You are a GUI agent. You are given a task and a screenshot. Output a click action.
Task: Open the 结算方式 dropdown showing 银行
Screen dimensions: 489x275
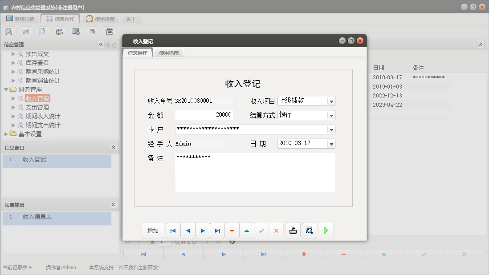(331, 115)
